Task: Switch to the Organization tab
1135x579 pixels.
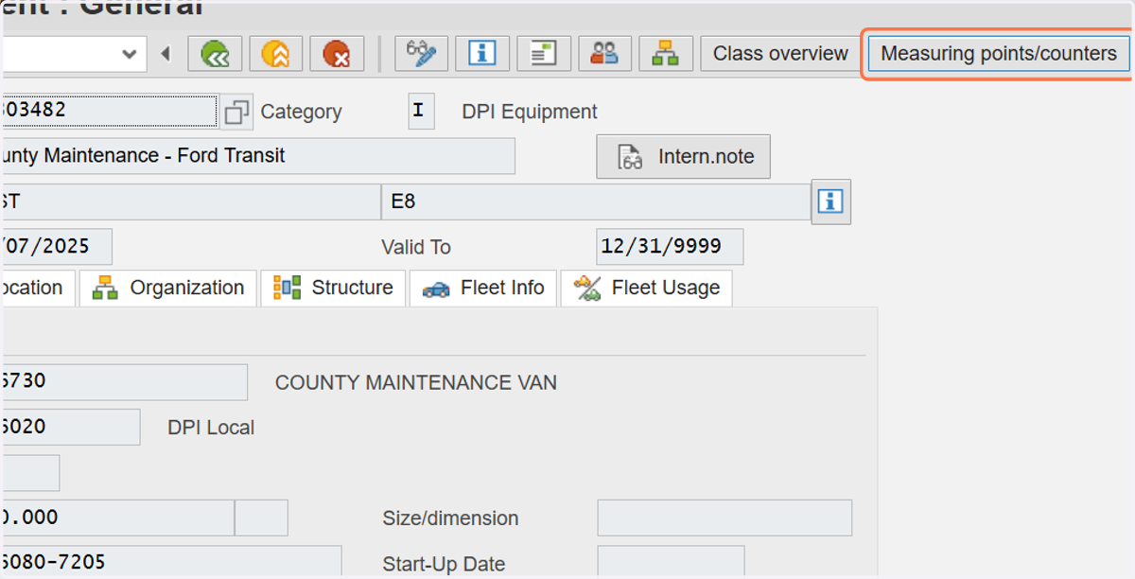Action: 168,288
